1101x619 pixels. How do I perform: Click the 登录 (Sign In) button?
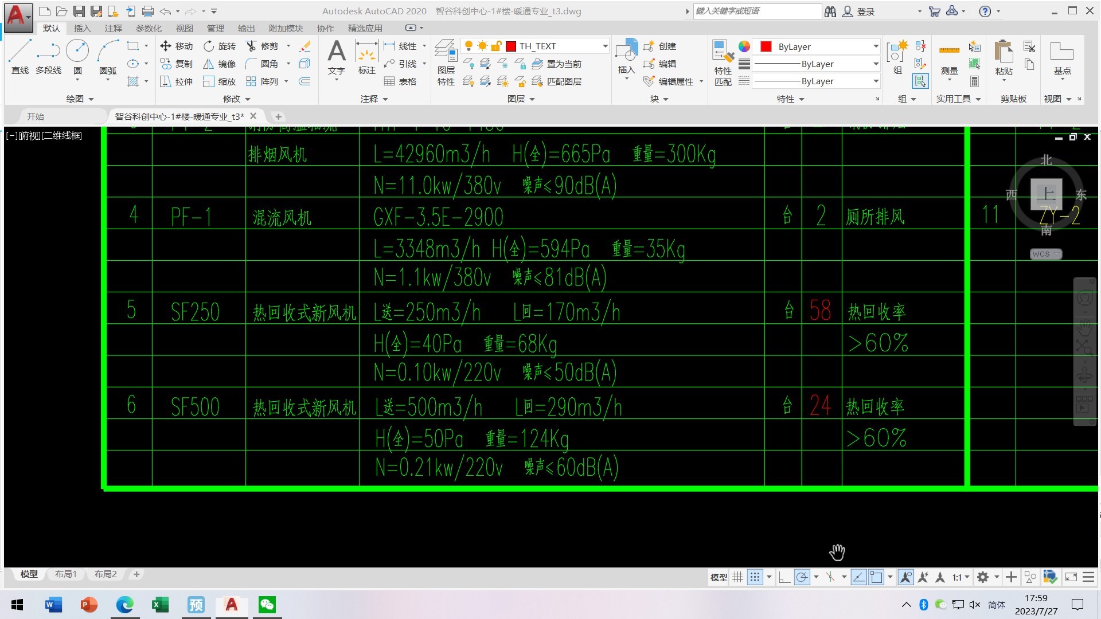pos(858,11)
